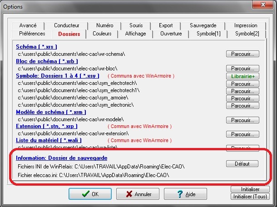Switch to the Sauvegarde tab
Viewport: 277px width, 207px height.
(203, 26)
